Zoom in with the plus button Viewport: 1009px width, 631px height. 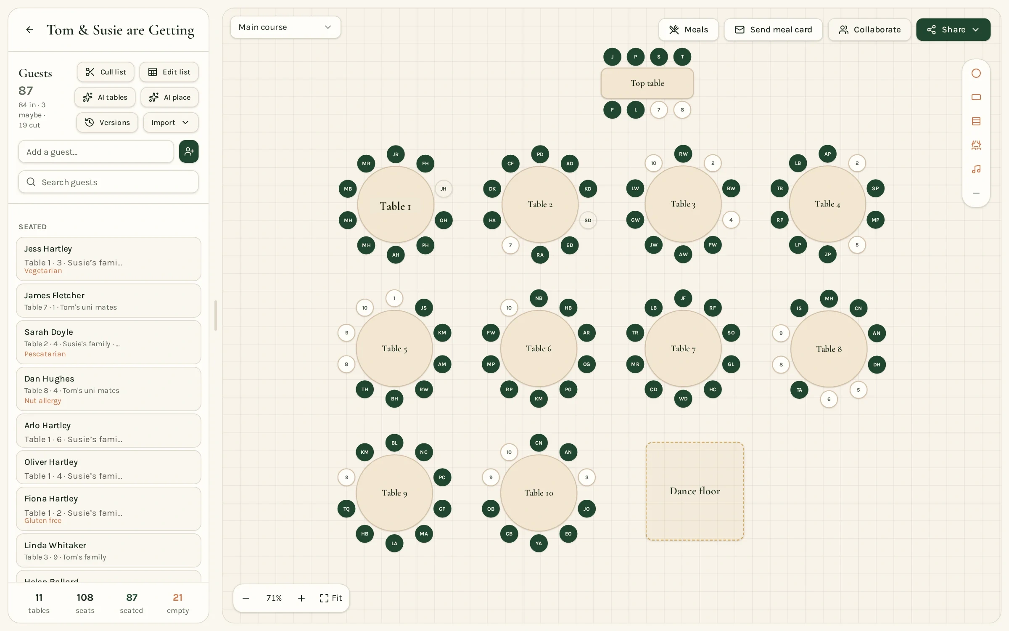click(x=301, y=598)
